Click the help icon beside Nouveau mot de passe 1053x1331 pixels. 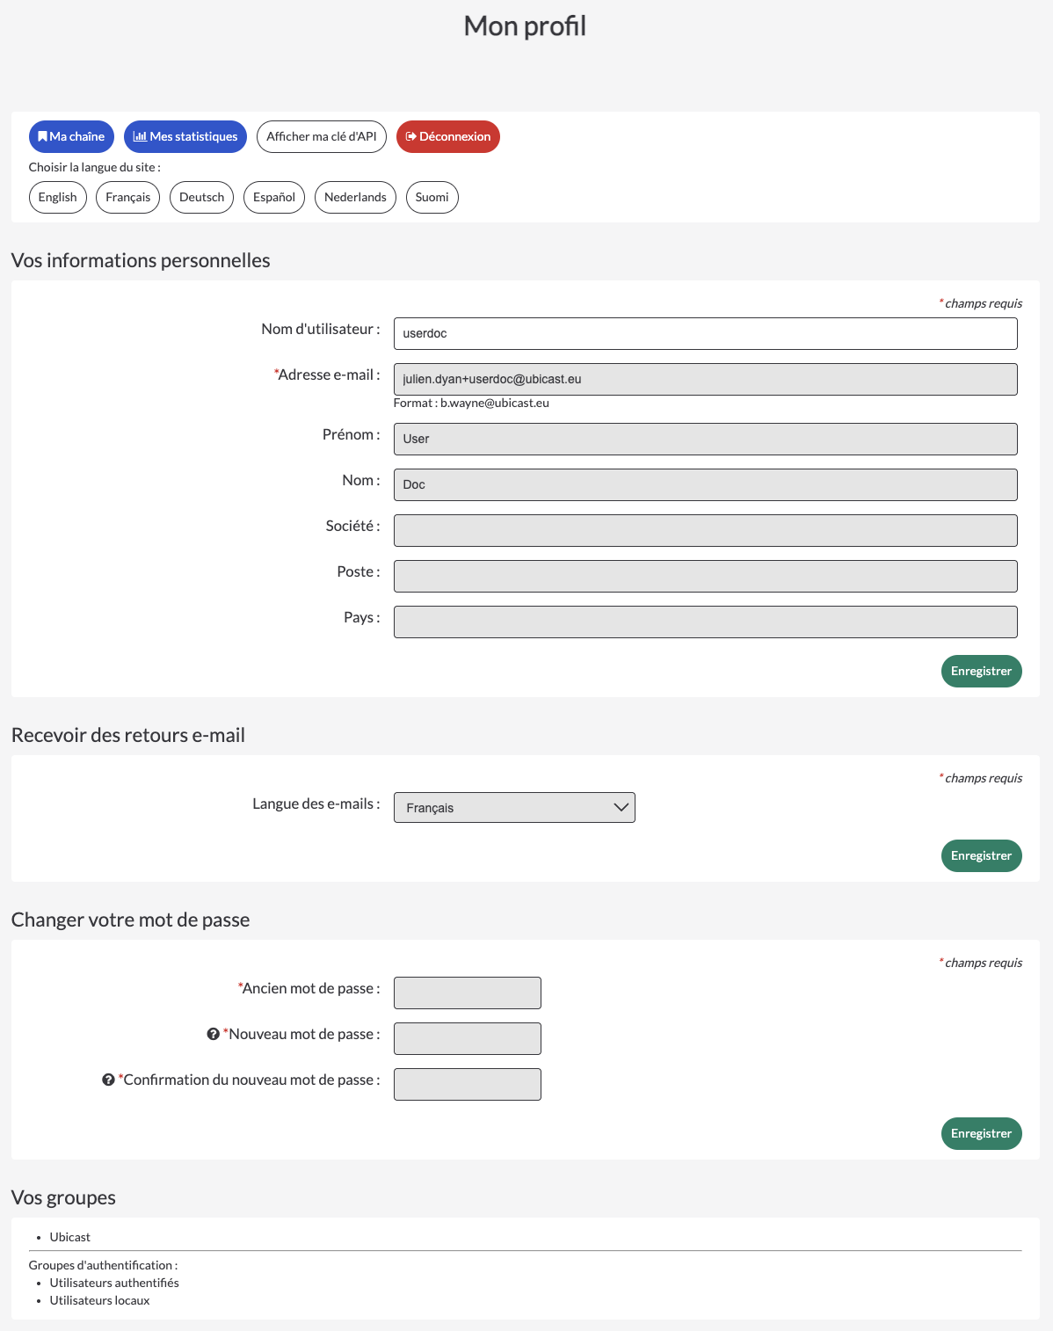(213, 1034)
